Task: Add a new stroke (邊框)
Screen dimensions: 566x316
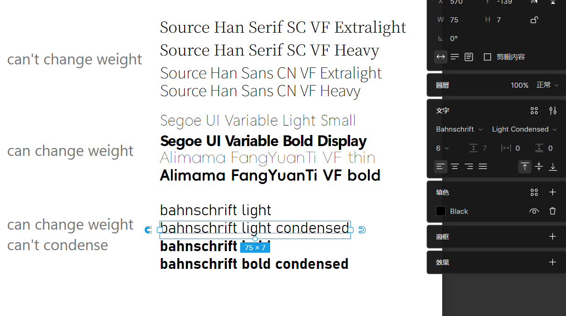Action: [x=552, y=237]
